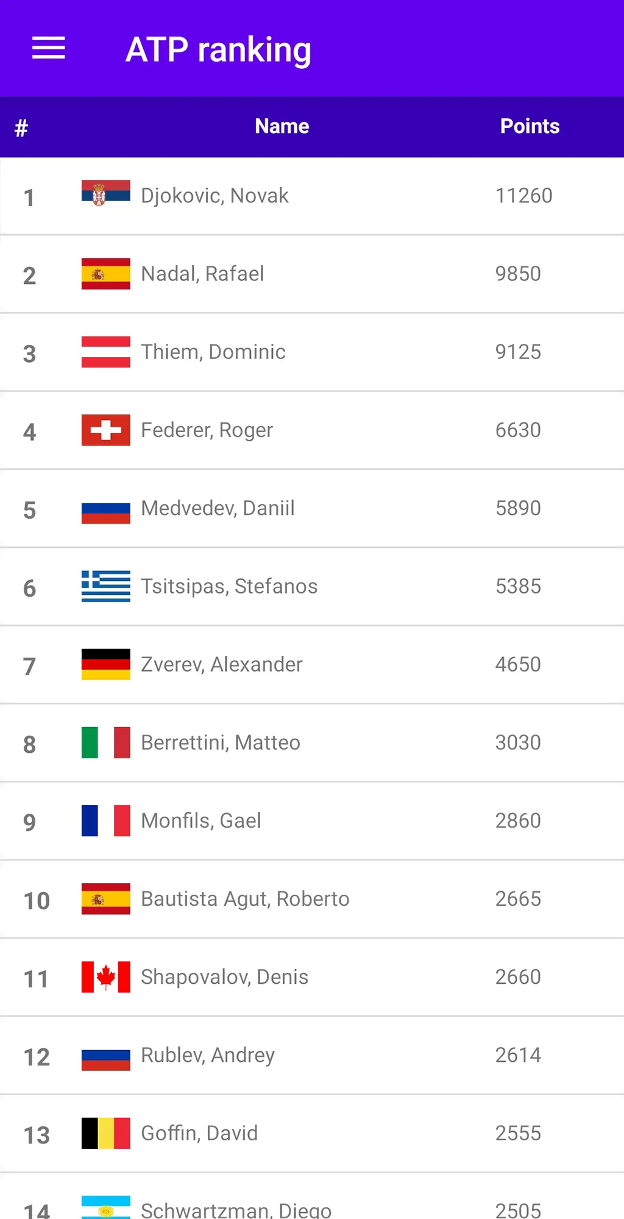
Task: Tap the French flag next to Monfils
Action: (x=106, y=820)
